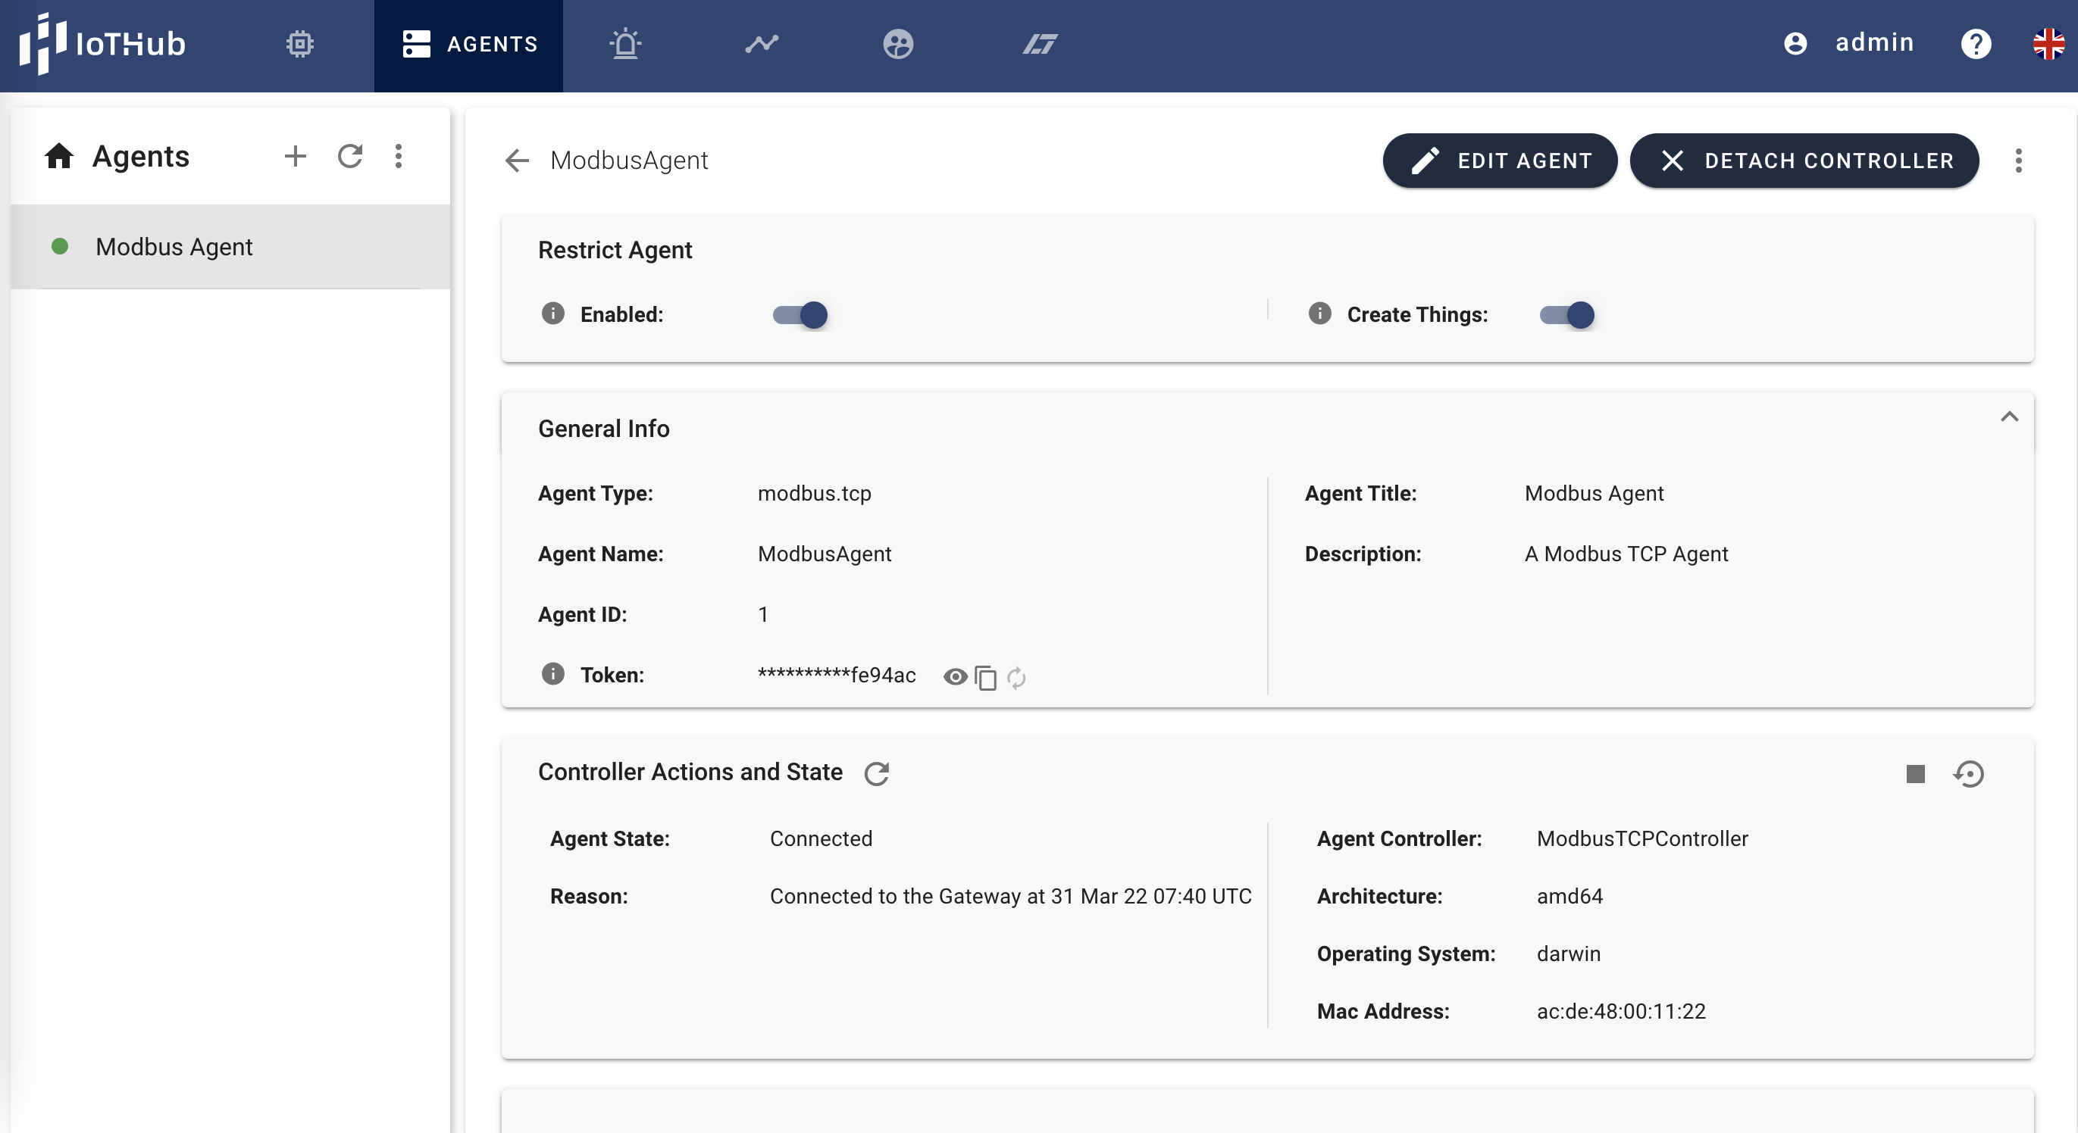This screenshot has width=2078, height=1133.
Task: Click the Operating System value darwin
Action: pyautogui.click(x=1568, y=954)
